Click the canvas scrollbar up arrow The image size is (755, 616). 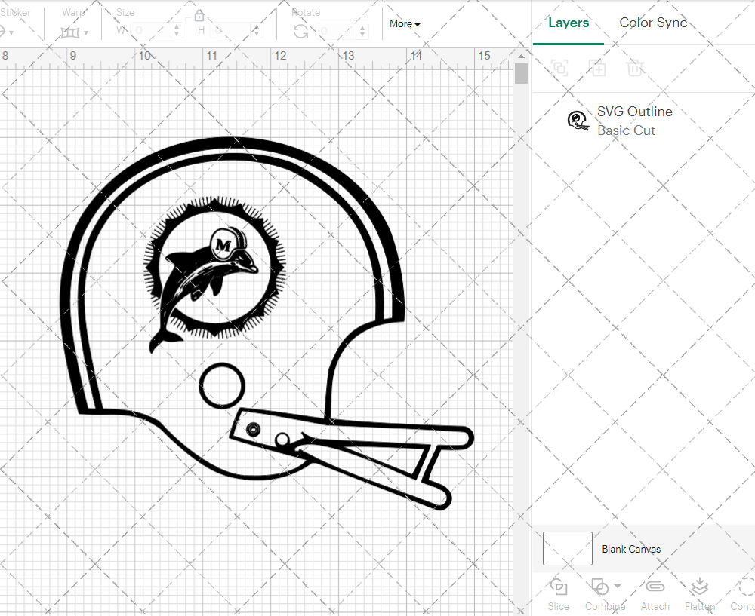click(521, 57)
